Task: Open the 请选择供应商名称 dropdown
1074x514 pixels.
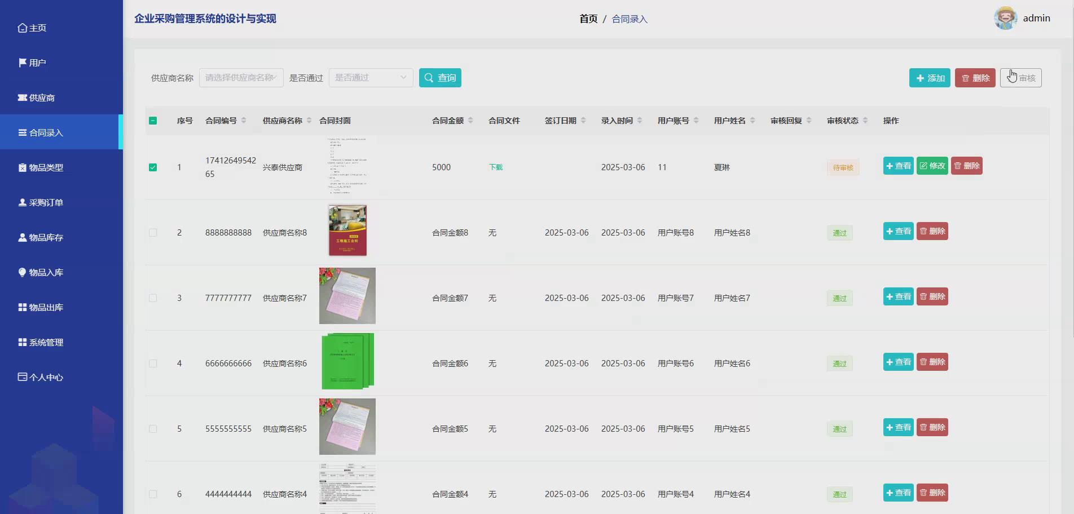Action: pos(241,77)
